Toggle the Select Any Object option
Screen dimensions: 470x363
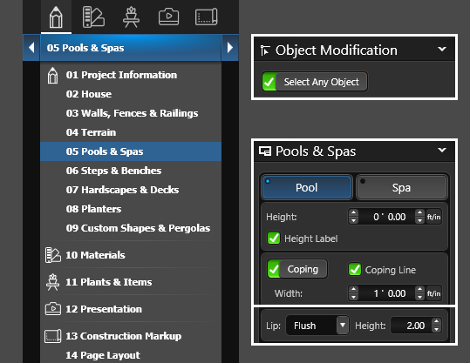coord(315,82)
